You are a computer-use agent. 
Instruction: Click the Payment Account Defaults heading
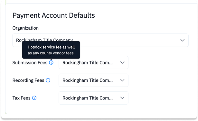tap(54, 15)
